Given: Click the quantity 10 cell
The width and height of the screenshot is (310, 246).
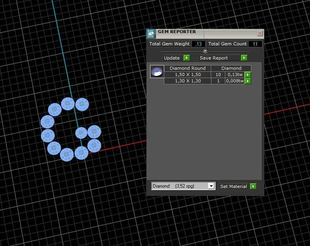Looking at the screenshot, I should 218,75.
